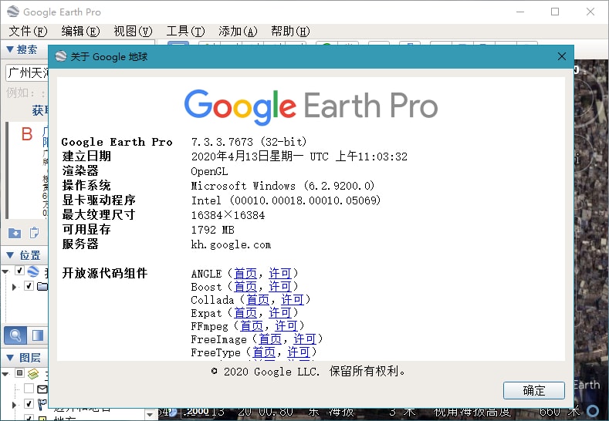Open the ANGLE 首页 link
Screen dimensions: 609x421
coord(245,274)
